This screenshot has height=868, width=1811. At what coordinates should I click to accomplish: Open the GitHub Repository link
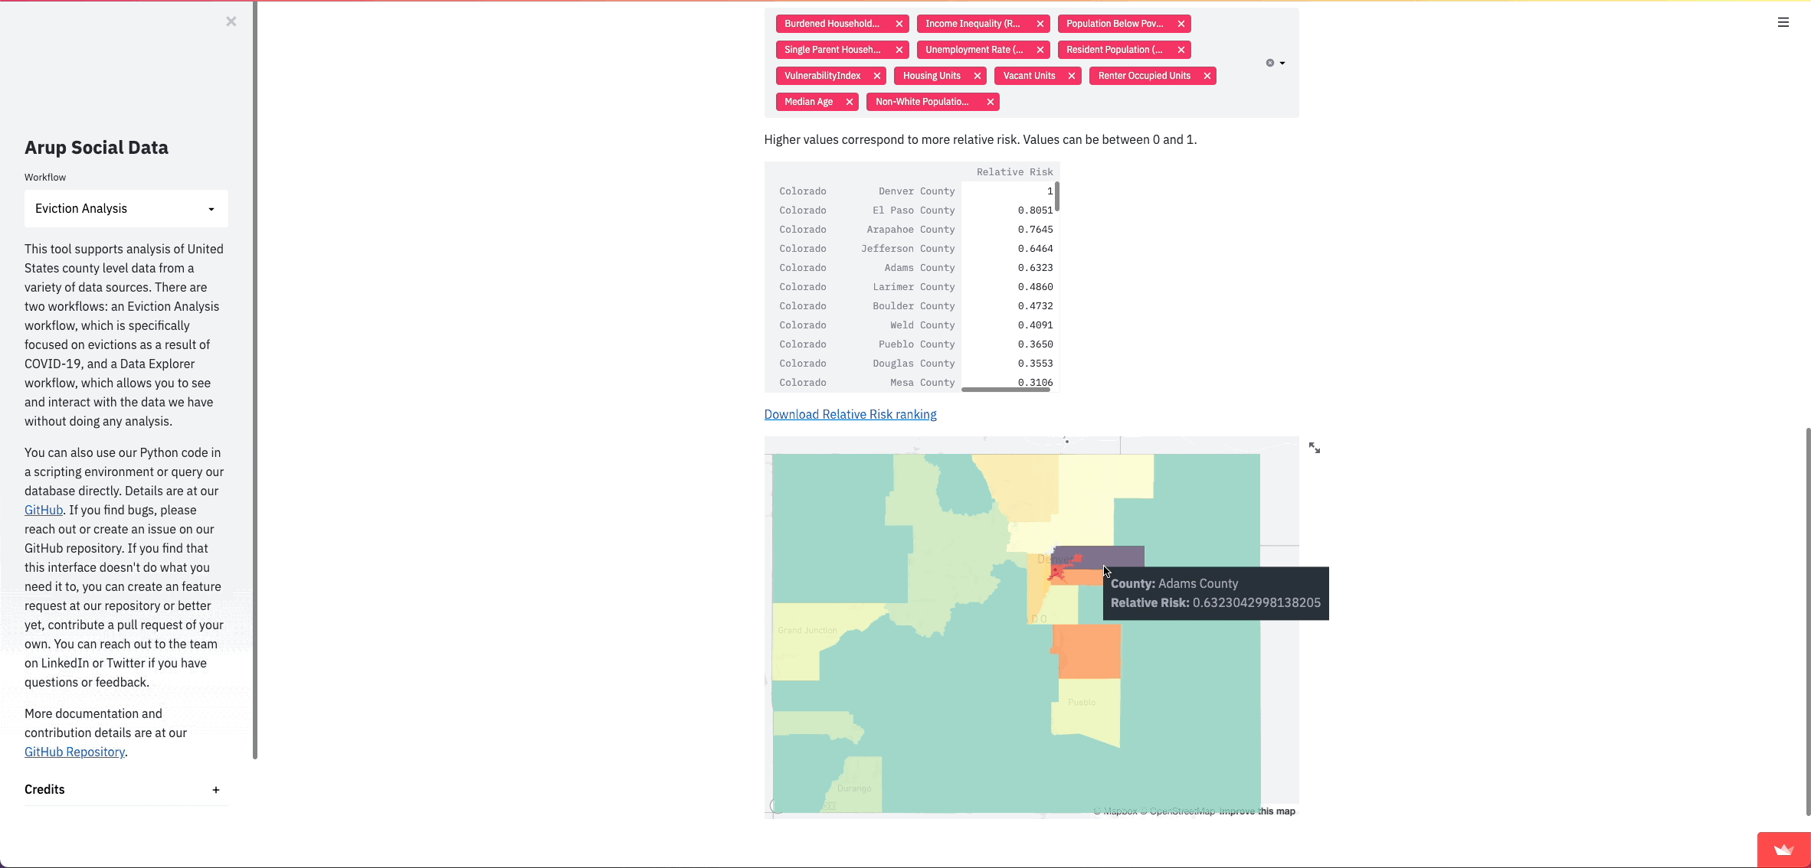74,752
